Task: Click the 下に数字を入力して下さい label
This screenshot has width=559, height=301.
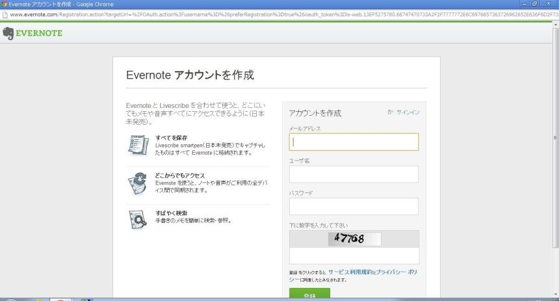Action: tap(318, 226)
